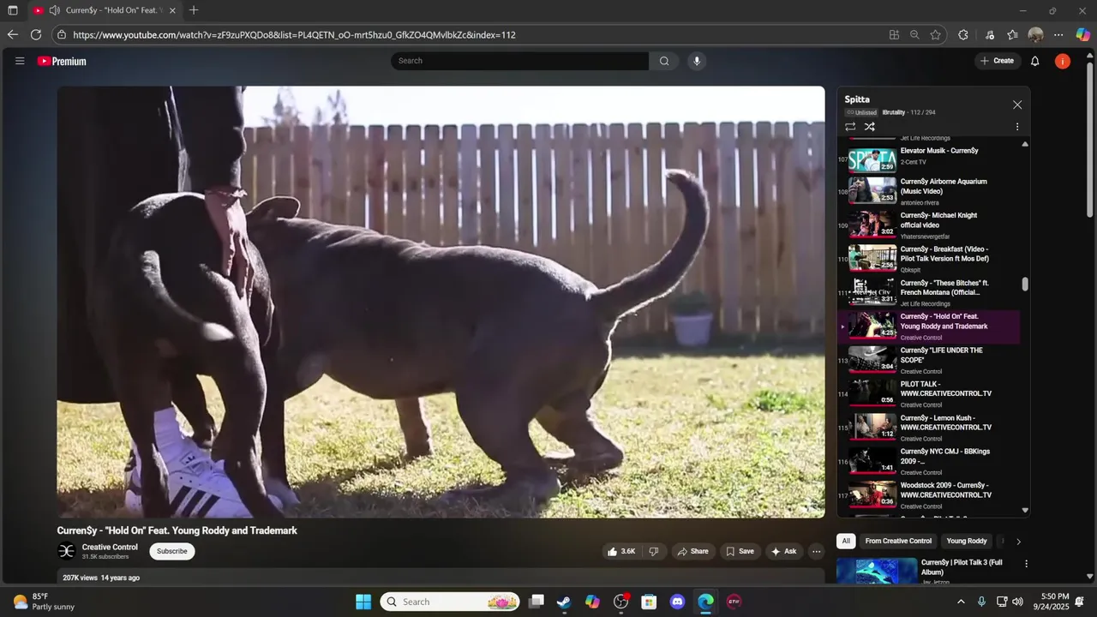The height and width of the screenshot is (617, 1097).
Task: Click into YouTube search field
Action: point(519,61)
